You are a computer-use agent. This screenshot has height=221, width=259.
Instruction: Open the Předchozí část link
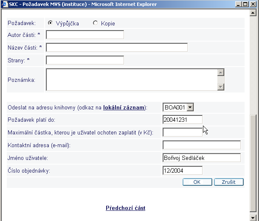(126, 208)
